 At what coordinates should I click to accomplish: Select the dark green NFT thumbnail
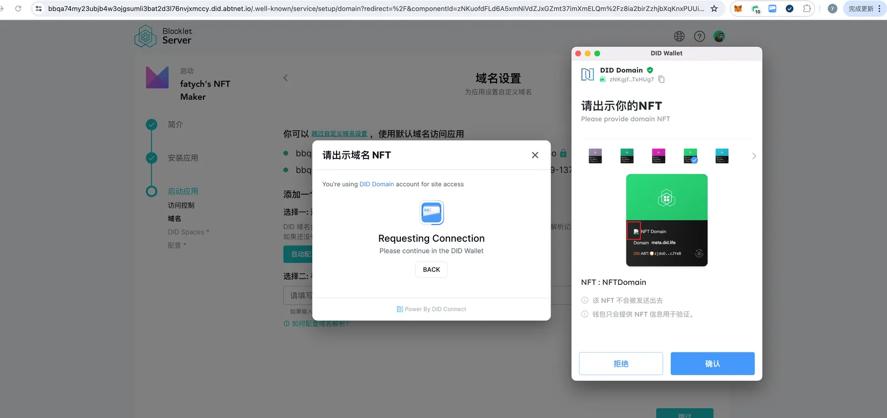[627, 156]
